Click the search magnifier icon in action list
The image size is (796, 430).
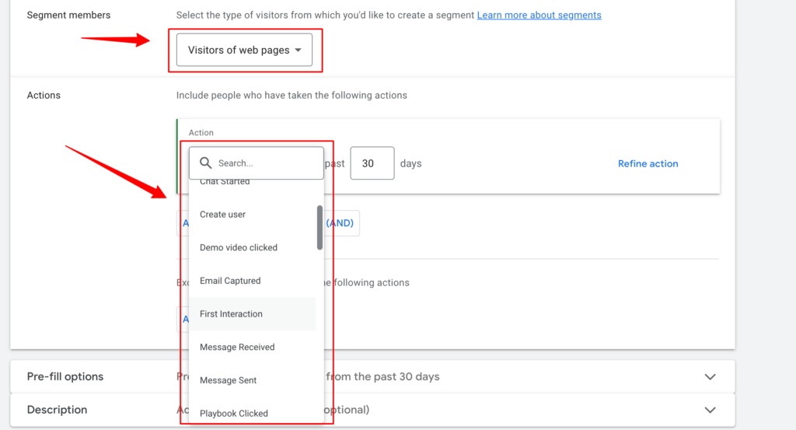tap(205, 163)
